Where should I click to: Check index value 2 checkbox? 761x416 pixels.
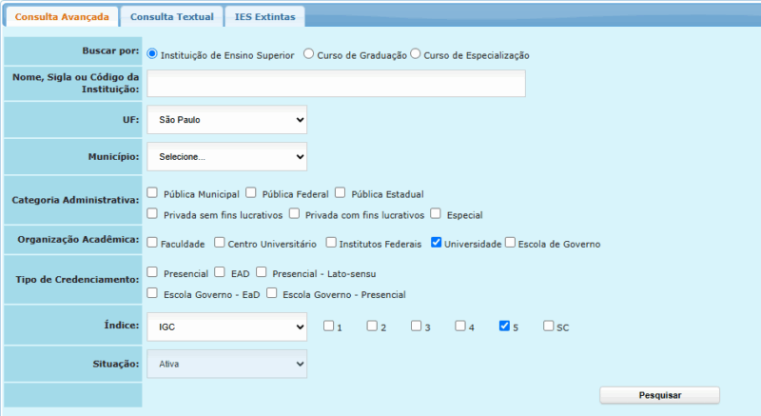pos(372,326)
